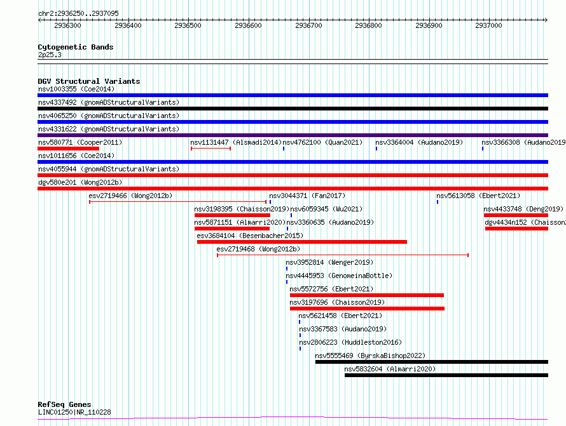Click the 2936800 ruler position label
Screen dimensions: 566x426
(368, 25)
